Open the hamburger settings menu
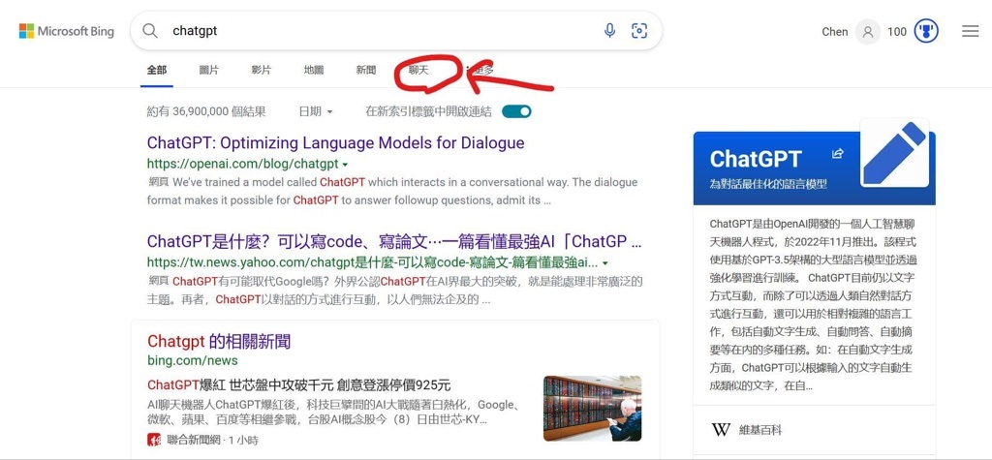The height and width of the screenshot is (460, 992). [x=970, y=31]
